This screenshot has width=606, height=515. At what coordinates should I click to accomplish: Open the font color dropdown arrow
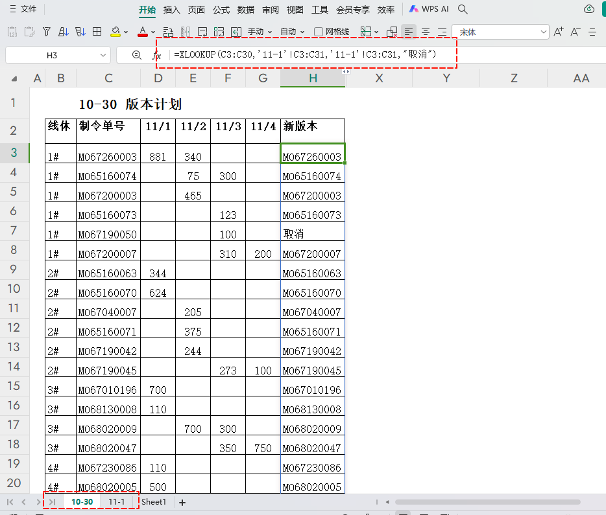point(153,32)
